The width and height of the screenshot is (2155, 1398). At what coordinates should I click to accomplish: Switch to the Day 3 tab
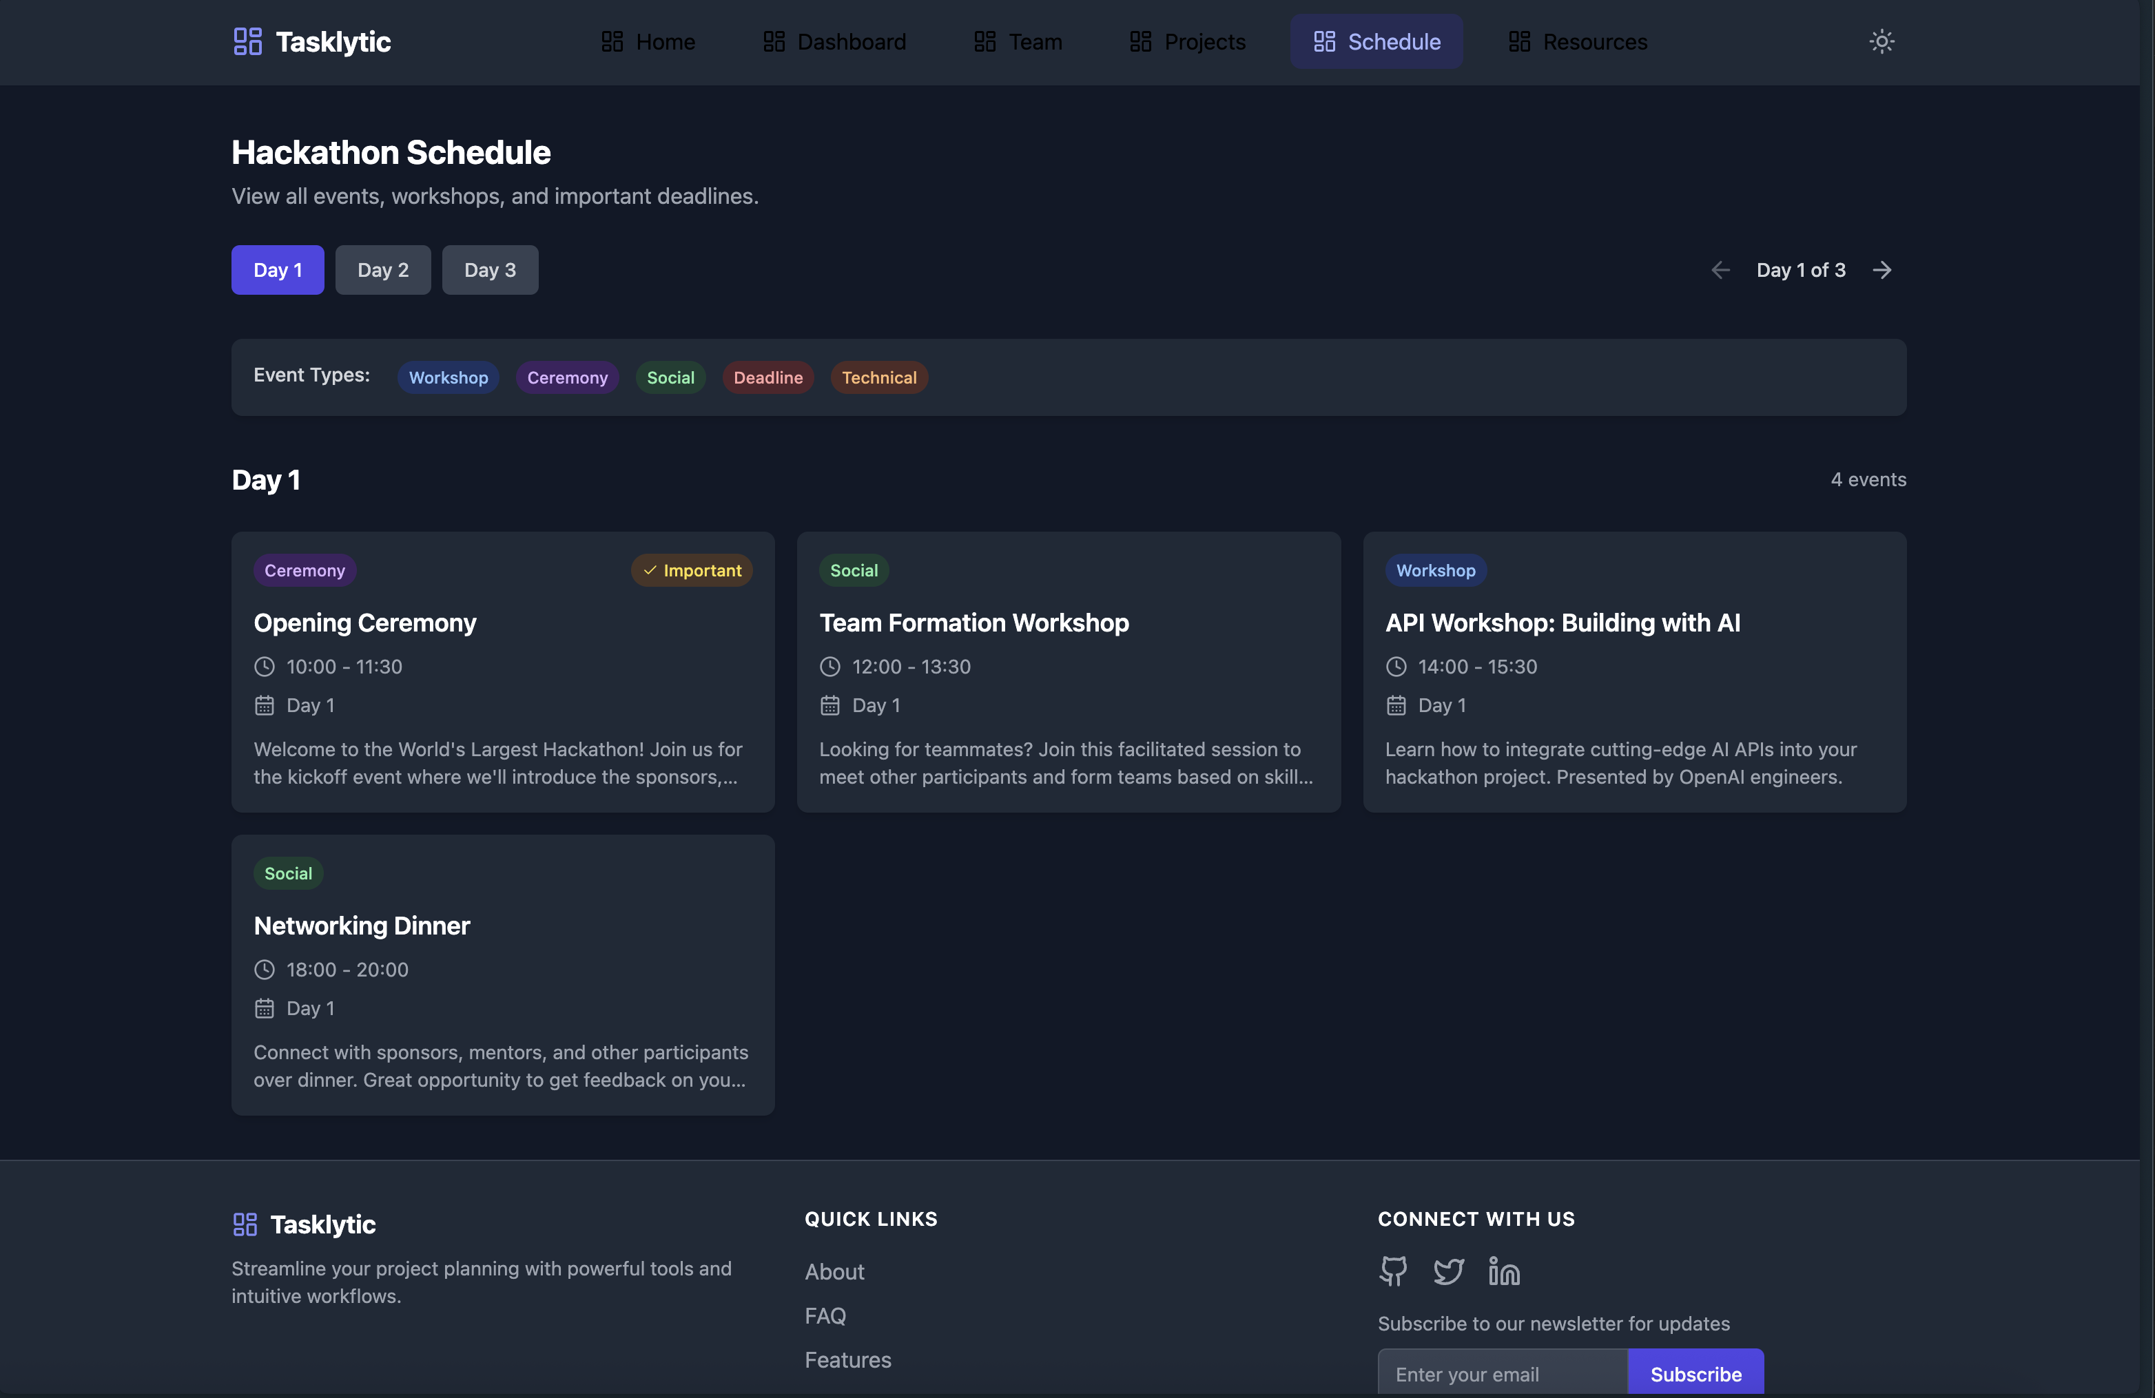pyautogui.click(x=490, y=270)
